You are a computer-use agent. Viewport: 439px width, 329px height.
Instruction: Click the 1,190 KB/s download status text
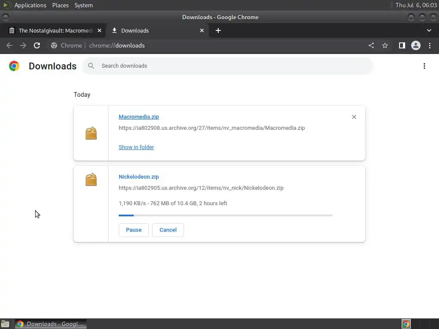173,203
